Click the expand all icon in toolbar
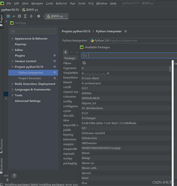The image size is (177, 186). click(x=25, y=16)
